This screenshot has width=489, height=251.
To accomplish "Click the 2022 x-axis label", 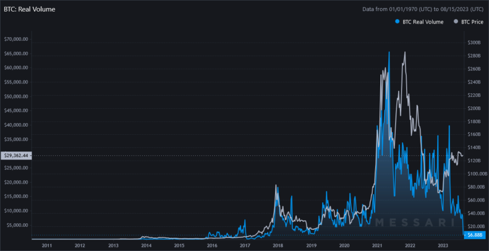I will 410,245.
